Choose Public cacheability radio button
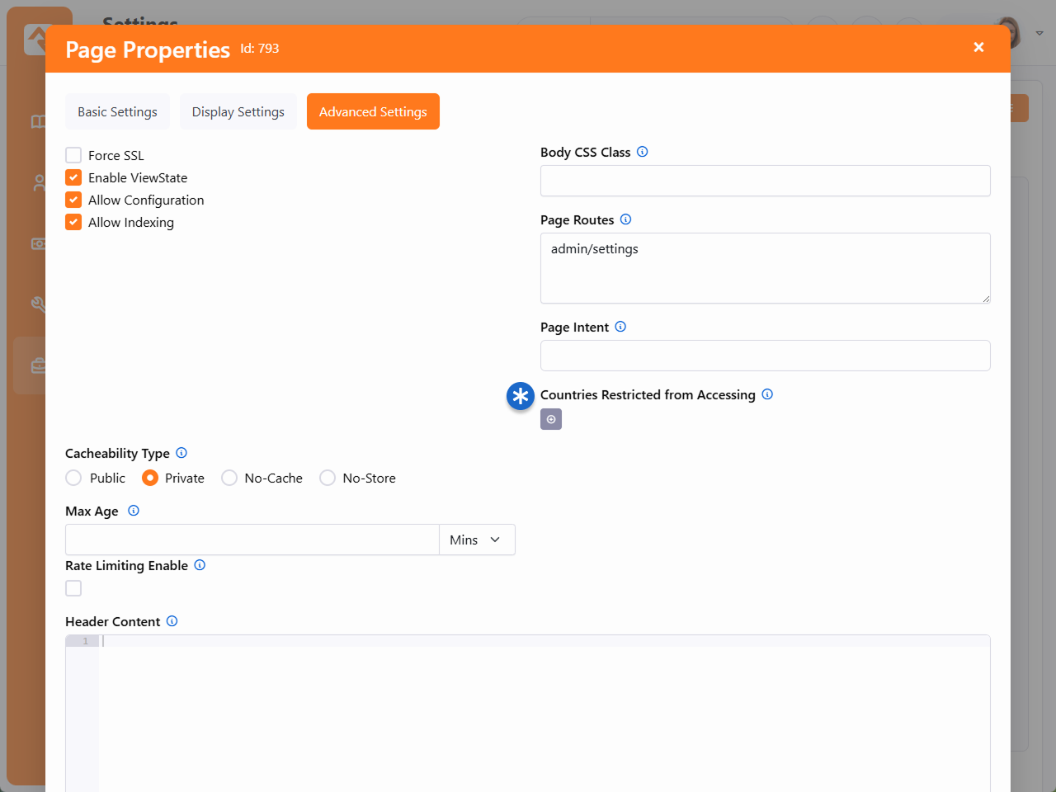Viewport: 1056px width, 792px height. 73,478
